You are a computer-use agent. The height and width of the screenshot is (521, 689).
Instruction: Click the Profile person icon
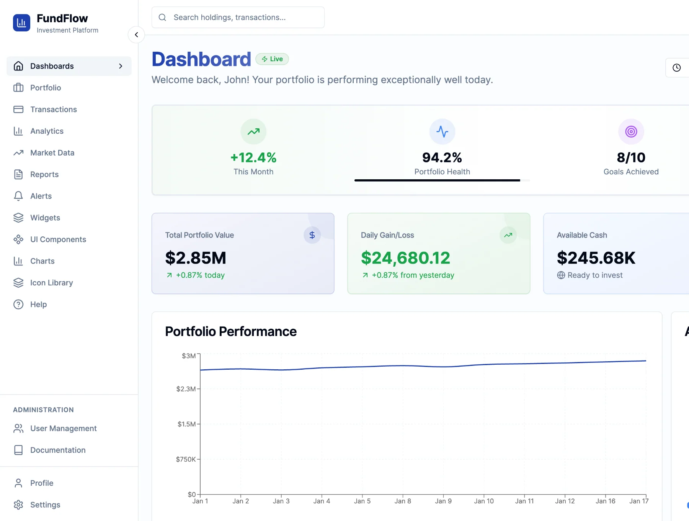[x=18, y=483]
